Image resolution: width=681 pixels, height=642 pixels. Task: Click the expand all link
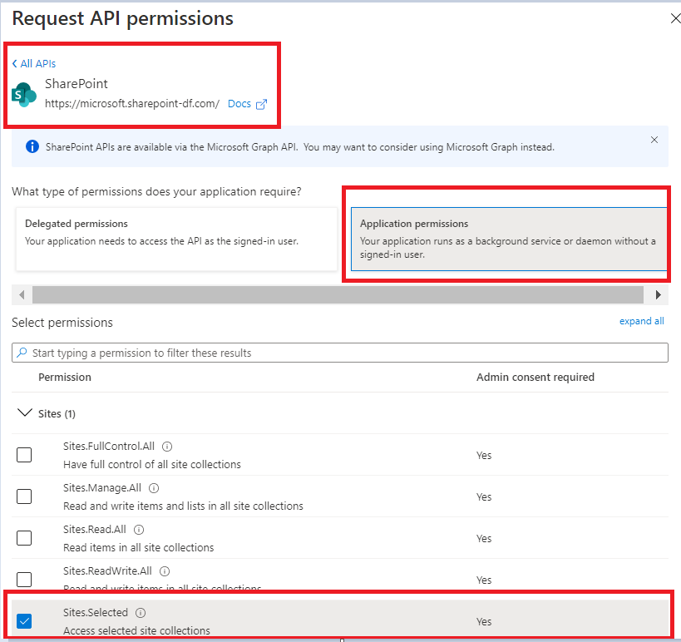click(x=641, y=321)
